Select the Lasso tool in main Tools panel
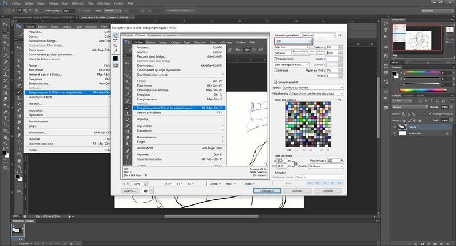 click(5, 36)
